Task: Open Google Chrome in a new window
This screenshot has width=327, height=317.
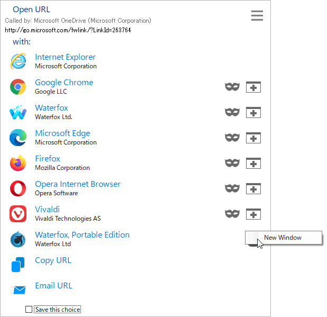Action: 253,87
